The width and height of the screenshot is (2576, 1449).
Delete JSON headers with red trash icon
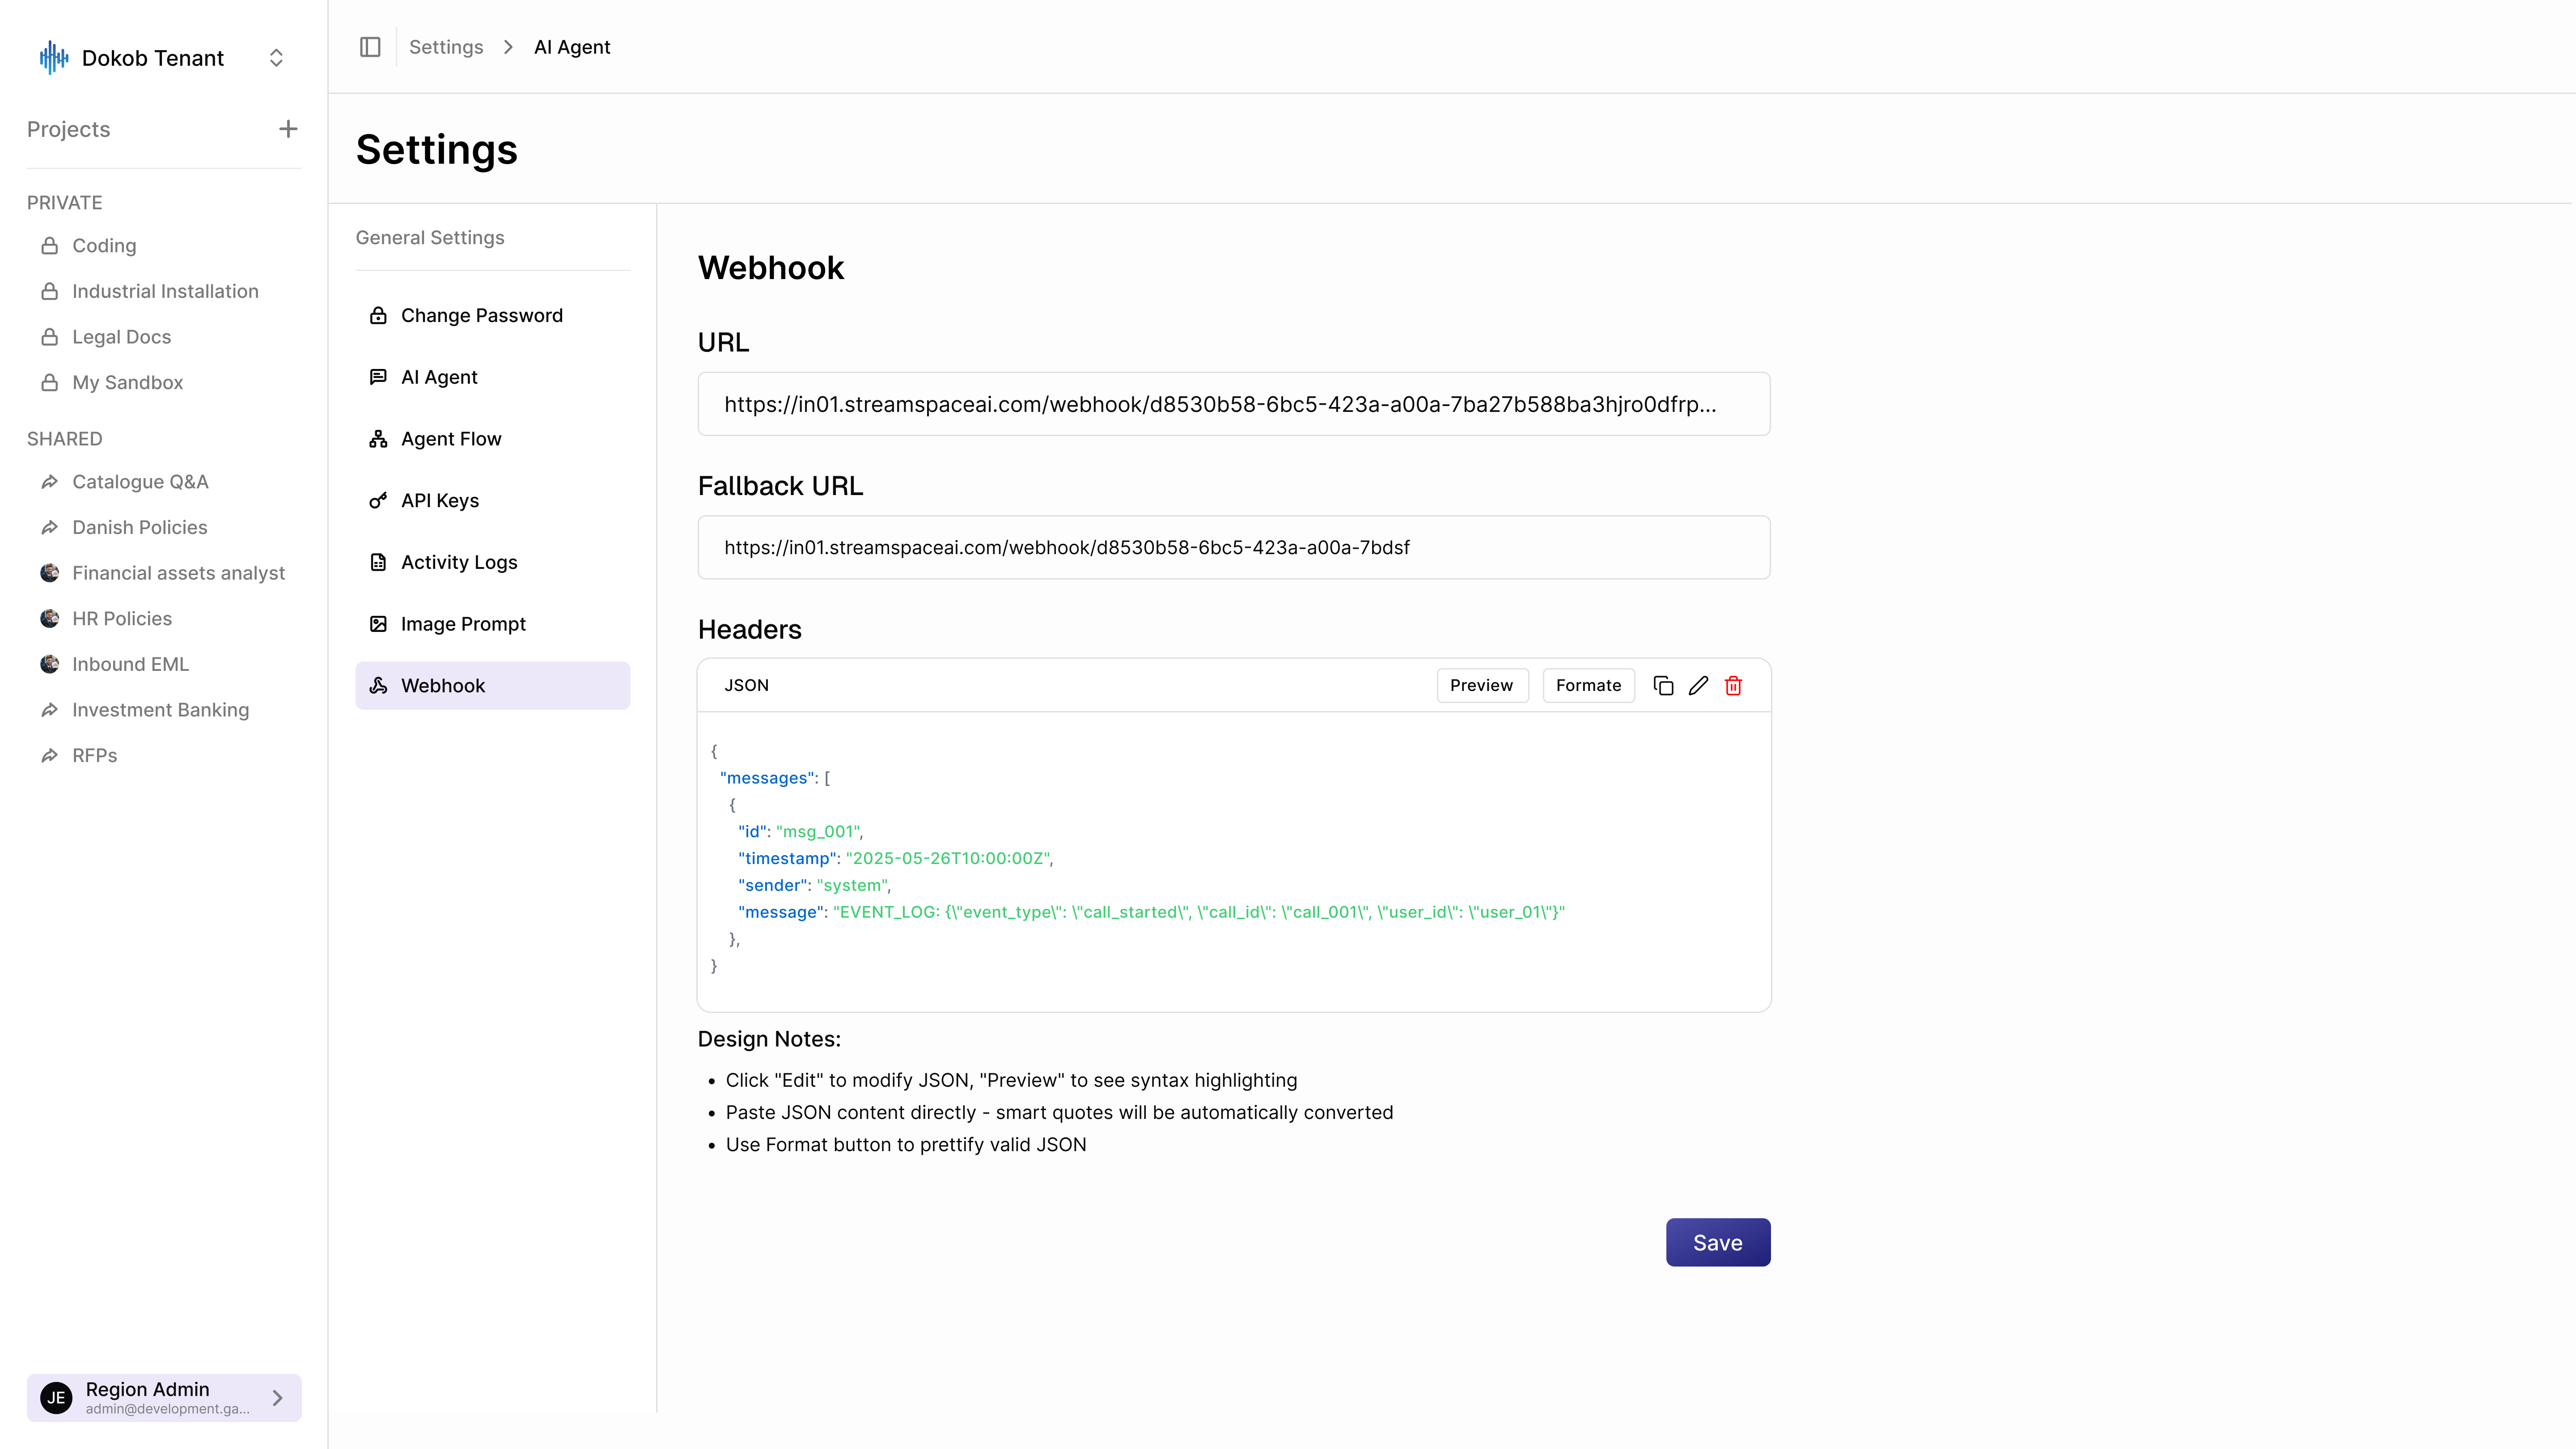click(x=1733, y=685)
